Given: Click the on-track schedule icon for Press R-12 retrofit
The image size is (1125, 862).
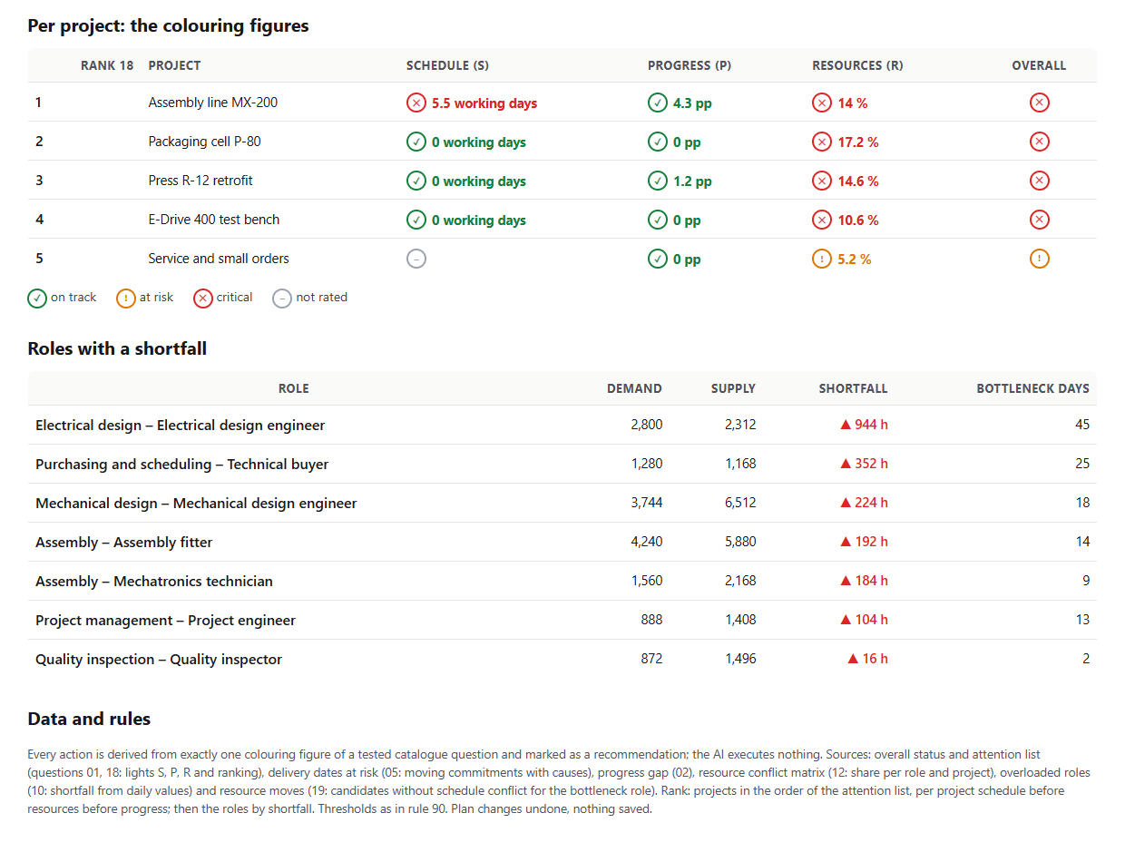Looking at the screenshot, I should pyautogui.click(x=416, y=181).
